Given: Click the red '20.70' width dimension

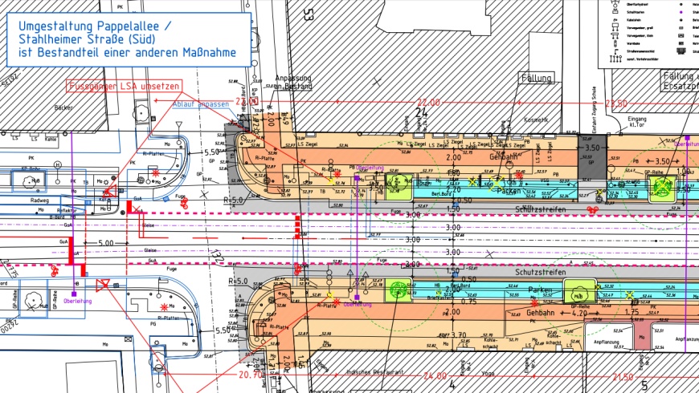Looking at the screenshot, I should (250, 375).
